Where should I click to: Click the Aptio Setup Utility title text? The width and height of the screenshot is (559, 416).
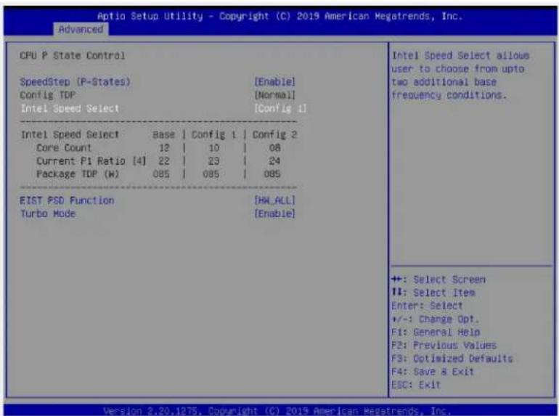point(279,16)
